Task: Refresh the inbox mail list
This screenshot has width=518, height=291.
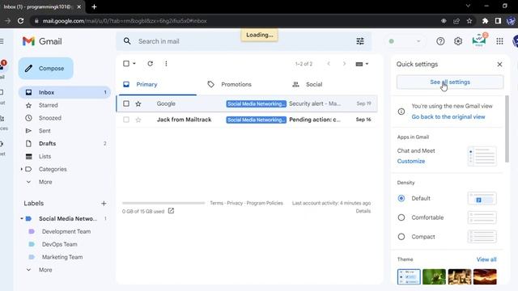Action: point(150,63)
